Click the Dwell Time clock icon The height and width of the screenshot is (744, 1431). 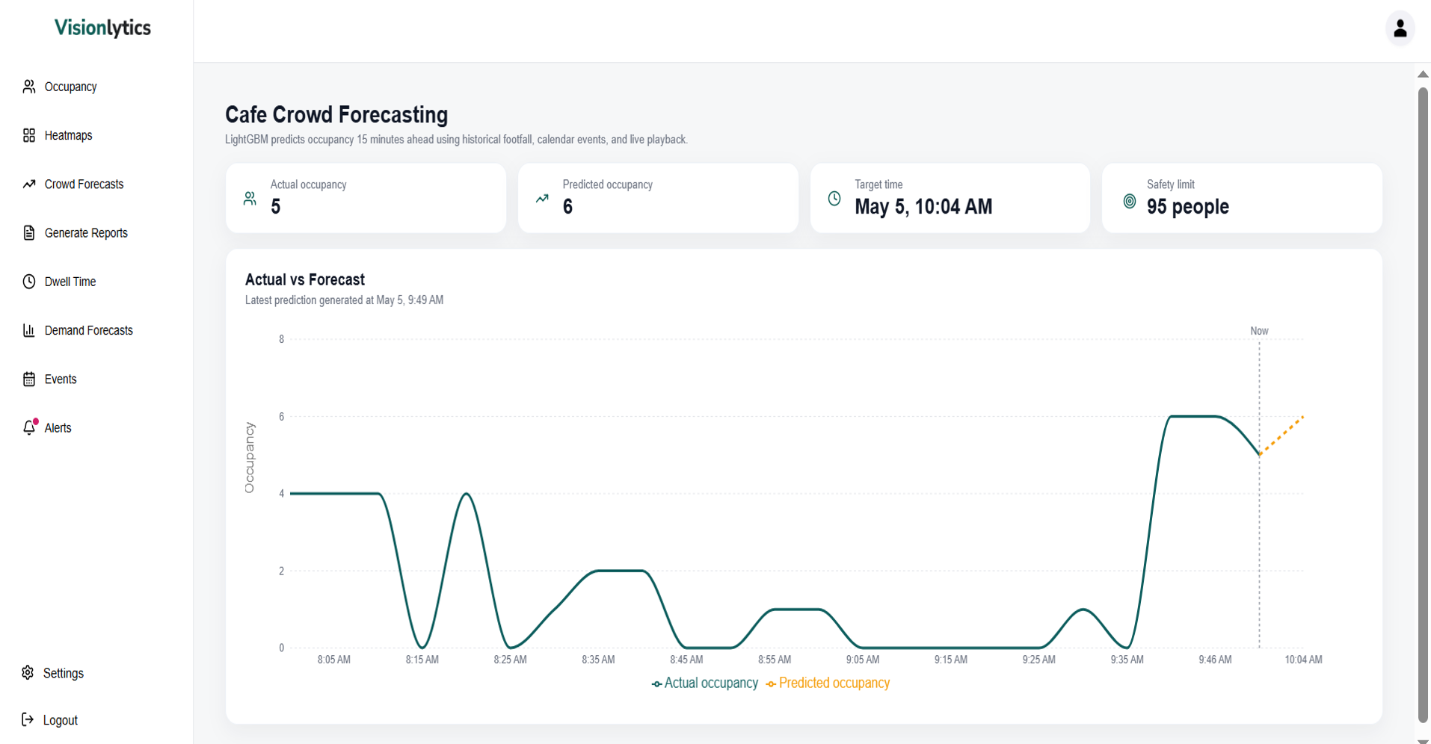(x=29, y=282)
